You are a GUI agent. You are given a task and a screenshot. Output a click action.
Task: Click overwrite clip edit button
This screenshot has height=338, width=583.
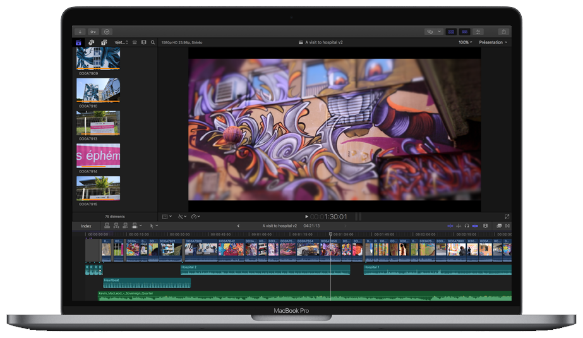point(135,226)
